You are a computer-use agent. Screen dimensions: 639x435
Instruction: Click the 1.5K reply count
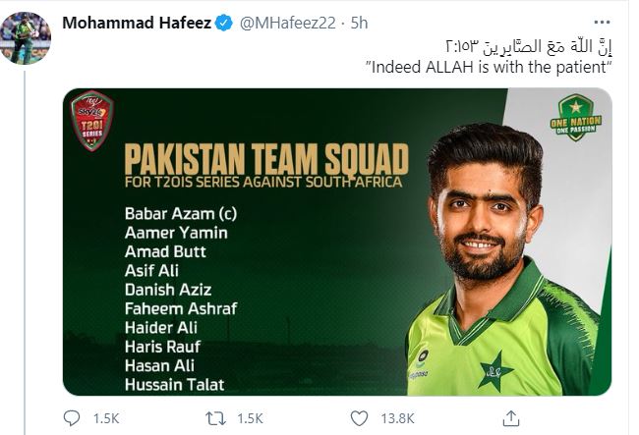point(105,418)
